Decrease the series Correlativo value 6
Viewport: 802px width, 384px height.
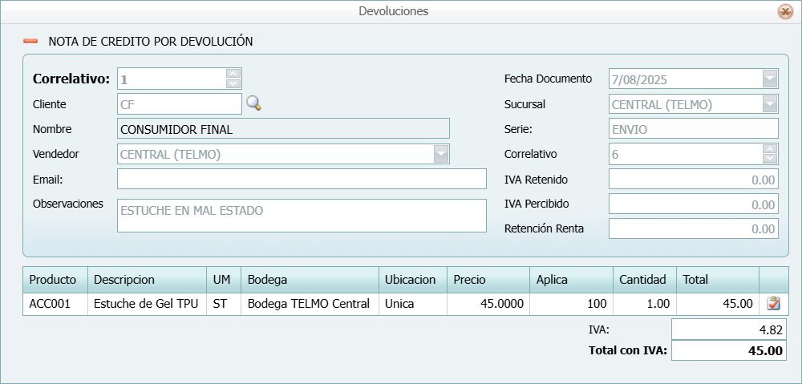pyautogui.click(x=770, y=159)
